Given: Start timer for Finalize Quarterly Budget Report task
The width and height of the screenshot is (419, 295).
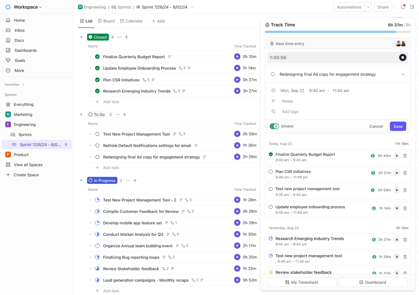Looking at the screenshot, I should tap(237, 57).
